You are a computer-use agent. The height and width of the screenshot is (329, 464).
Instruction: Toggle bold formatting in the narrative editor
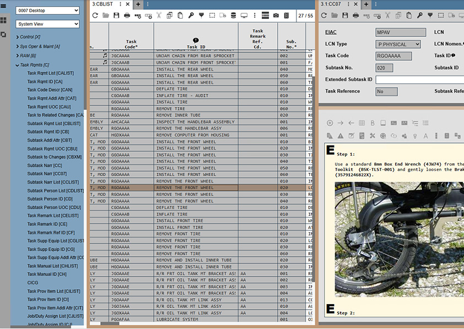click(x=372, y=124)
